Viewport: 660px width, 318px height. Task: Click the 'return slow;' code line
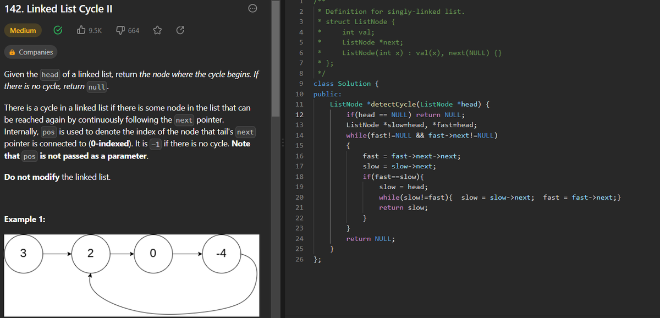[x=403, y=207]
